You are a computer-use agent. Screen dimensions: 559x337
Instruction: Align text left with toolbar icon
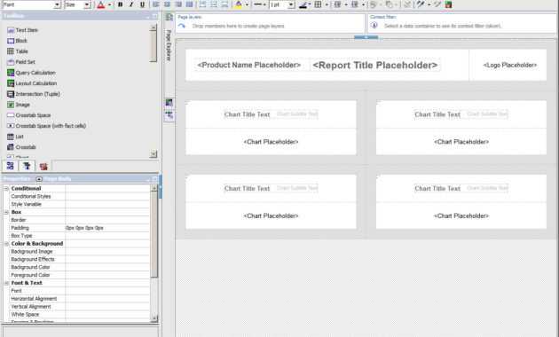[x=156, y=4]
